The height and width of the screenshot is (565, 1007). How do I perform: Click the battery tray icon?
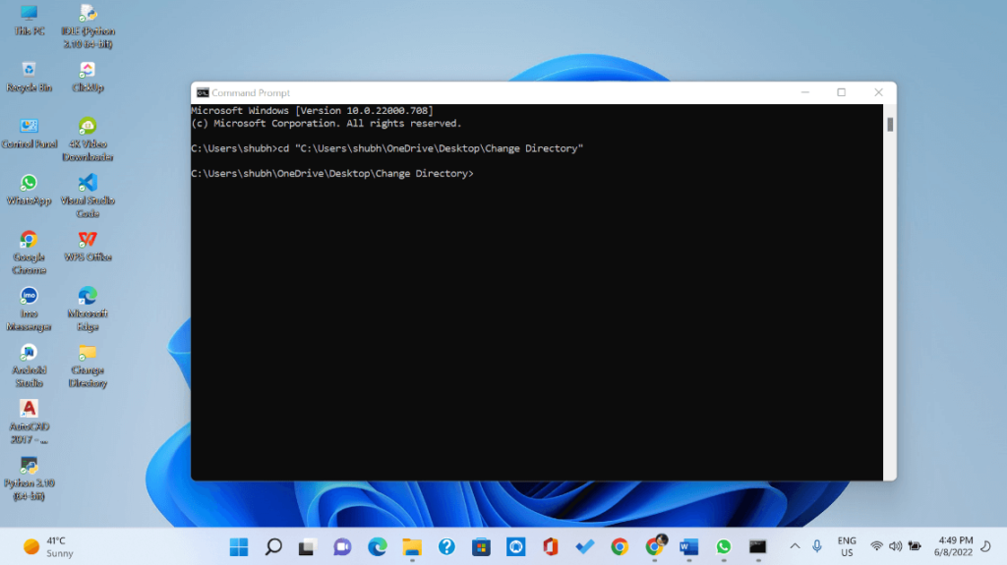click(x=915, y=546)
